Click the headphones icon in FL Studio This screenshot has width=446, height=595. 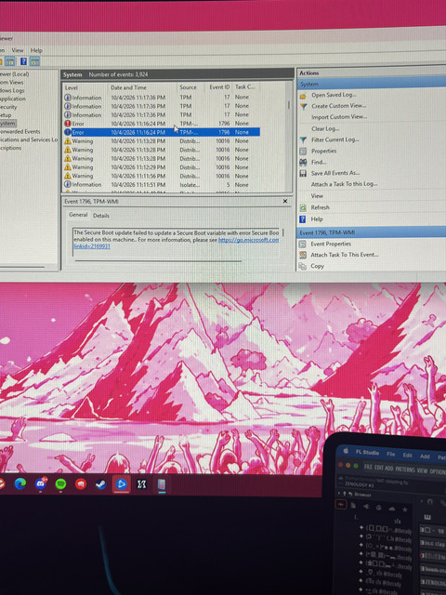tap(430, 502)
